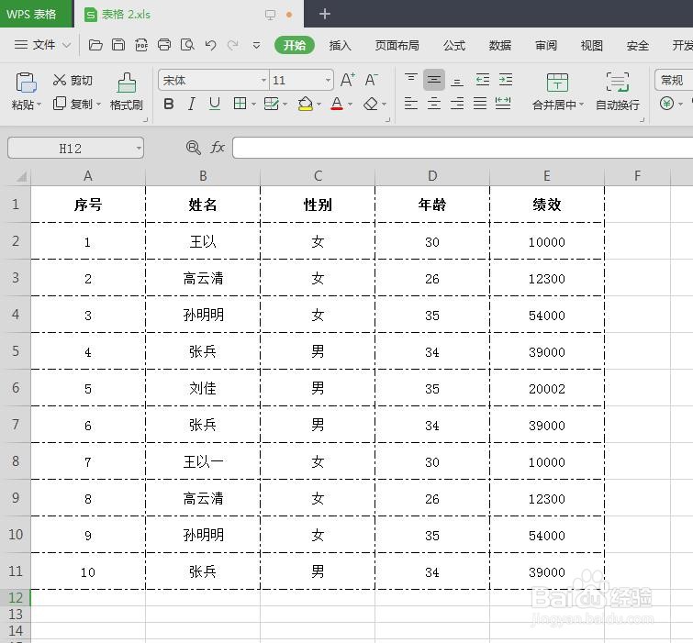This screenshot has height=643, width=693.
Task: Center text horizontally
Action: (434, 104)
